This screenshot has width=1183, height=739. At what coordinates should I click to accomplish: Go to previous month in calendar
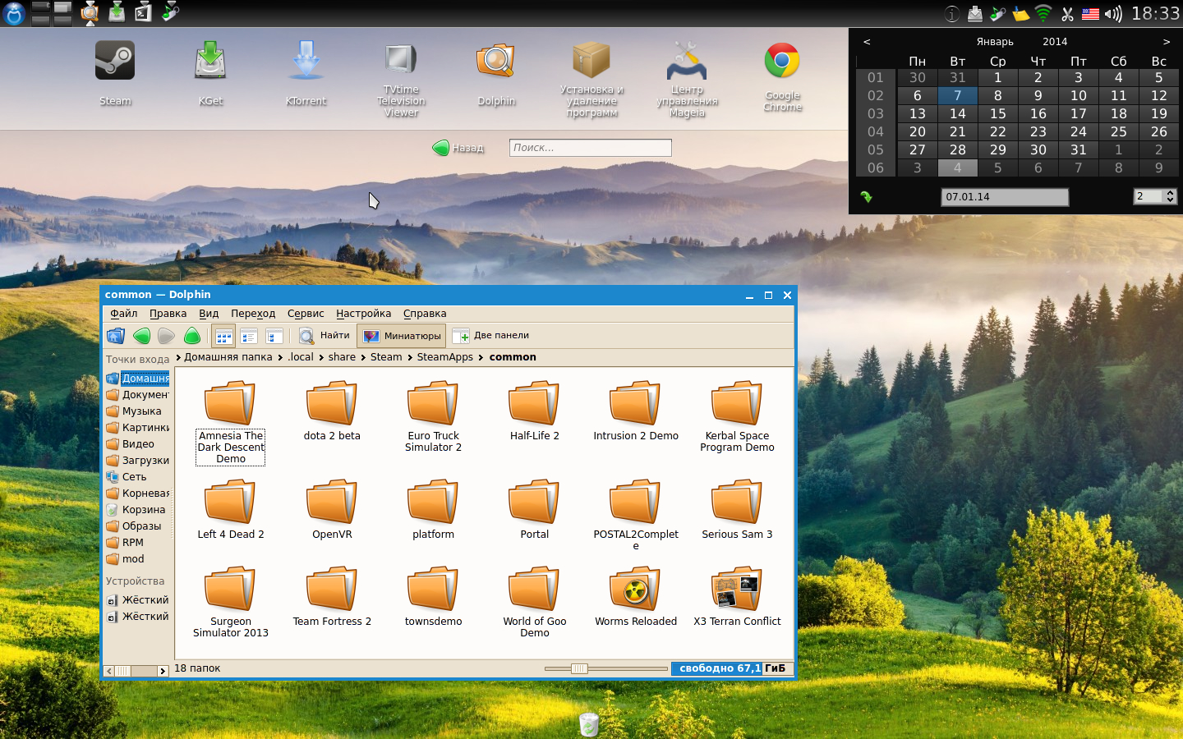point(867,42)
